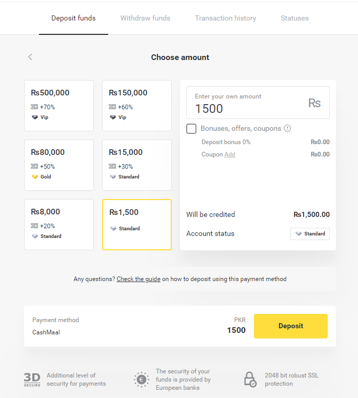This screenshot has height=398, width=358.
Task: Switch to the Withdraw funds tab
Action: pyautogui.click(x=145, y=18)
